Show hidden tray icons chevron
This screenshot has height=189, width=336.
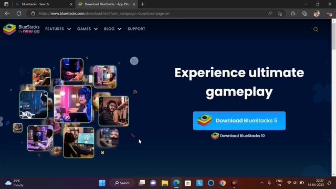click(262, 183)
